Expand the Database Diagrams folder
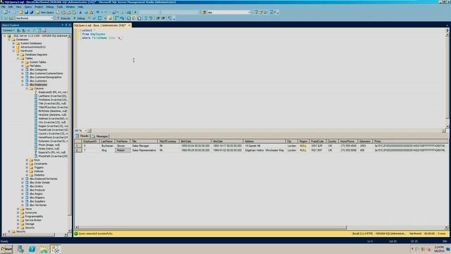 [x=18, y=54]
